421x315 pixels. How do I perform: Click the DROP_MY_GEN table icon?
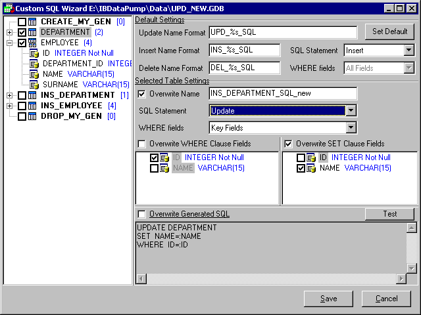(32, 116)
